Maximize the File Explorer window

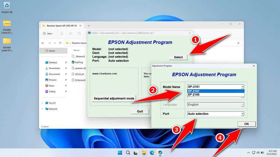[x=231, y=24]
